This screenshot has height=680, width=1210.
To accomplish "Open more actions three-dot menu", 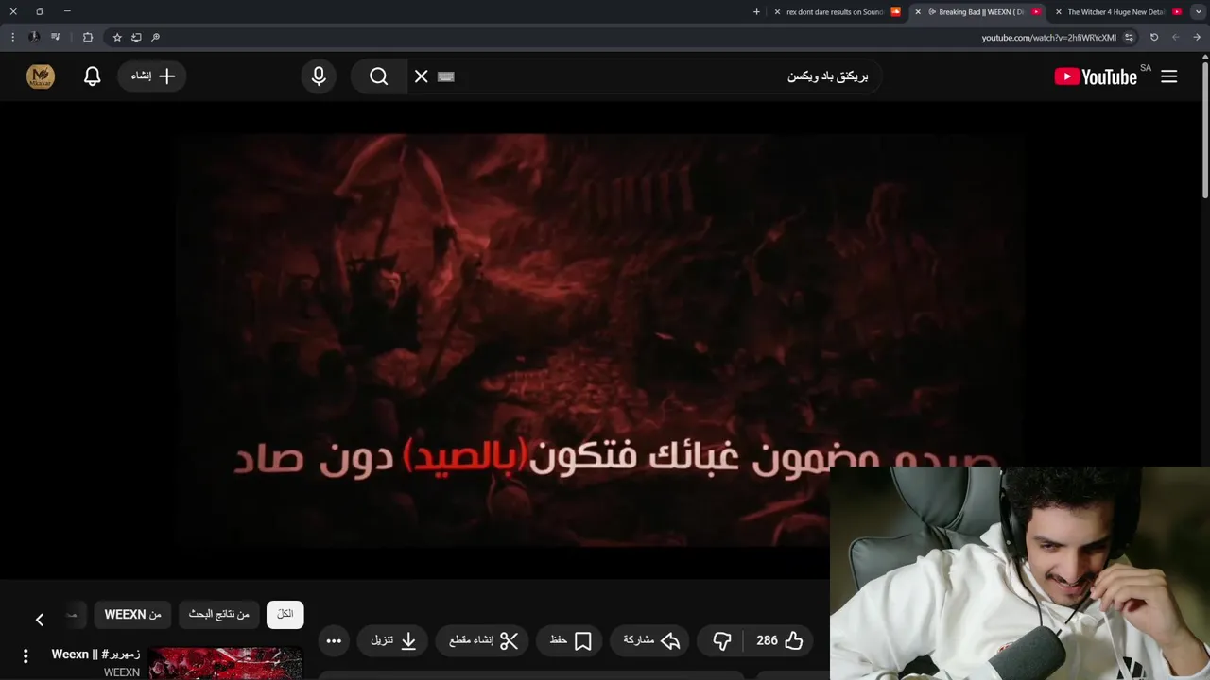I will click(334, 640).
